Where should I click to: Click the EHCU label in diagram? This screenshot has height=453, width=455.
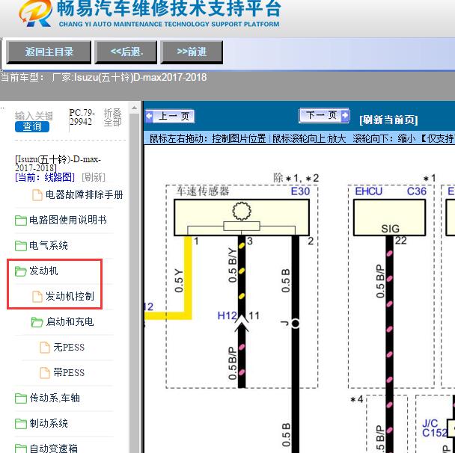[368, 191]
